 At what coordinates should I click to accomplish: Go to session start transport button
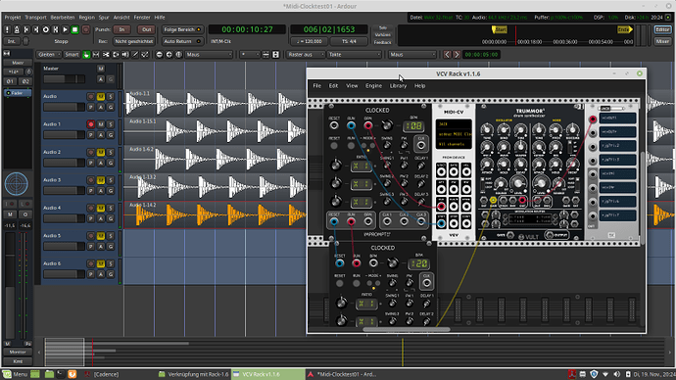point(26,29)
